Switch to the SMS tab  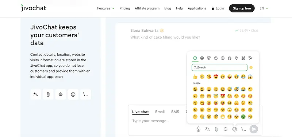175,112
